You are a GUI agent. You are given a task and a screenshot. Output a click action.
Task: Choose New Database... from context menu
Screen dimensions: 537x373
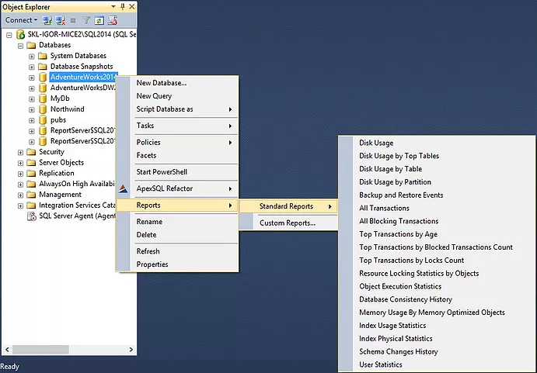point(177,83)
